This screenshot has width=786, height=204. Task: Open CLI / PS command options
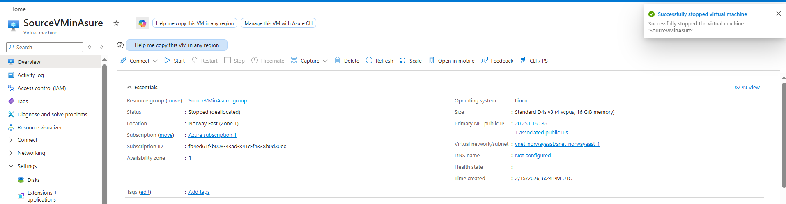tap(533, 61)
